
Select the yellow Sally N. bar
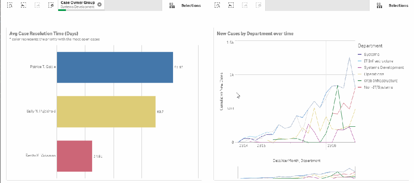[106, 111]
